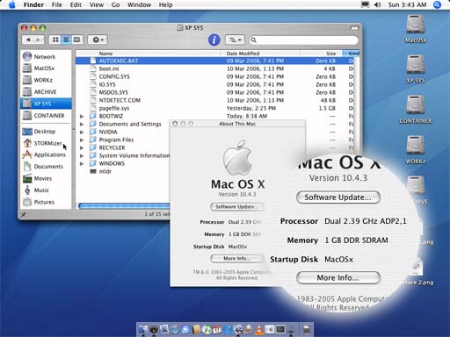
Task: Click the Spotlight search icon in the menu bar
Action: pos(437,4)
